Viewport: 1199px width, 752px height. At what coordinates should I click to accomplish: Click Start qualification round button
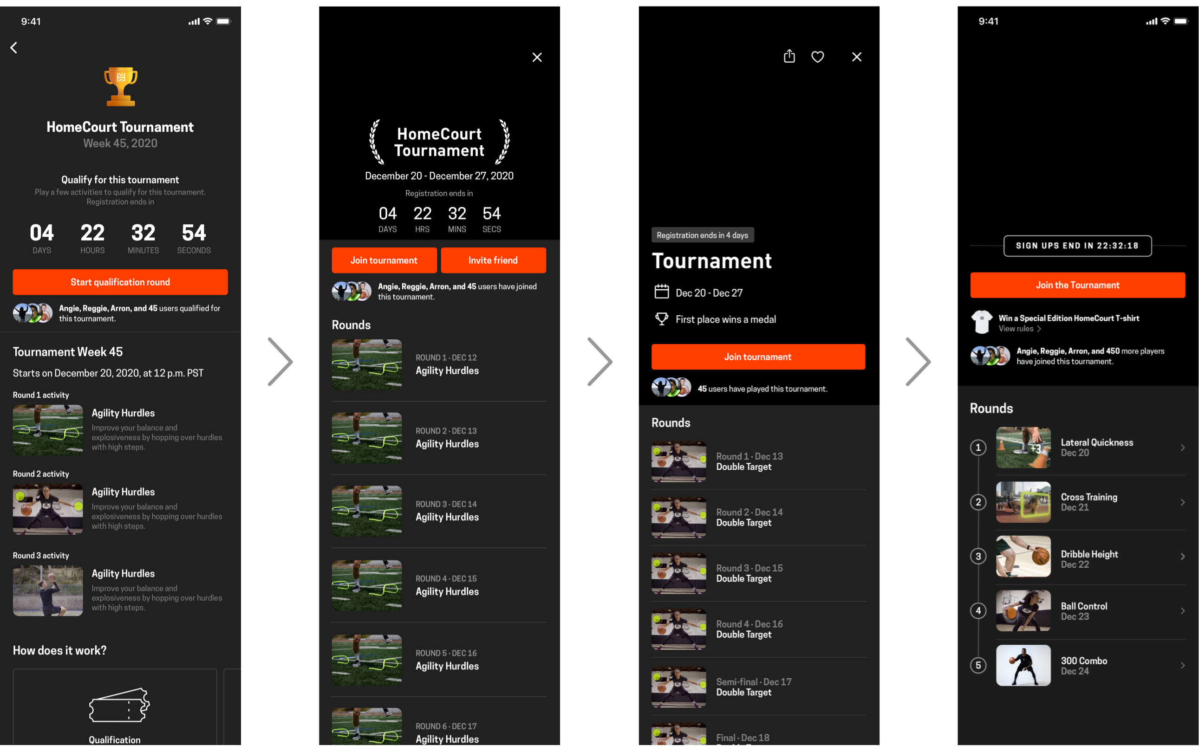[x=119, y=281]
